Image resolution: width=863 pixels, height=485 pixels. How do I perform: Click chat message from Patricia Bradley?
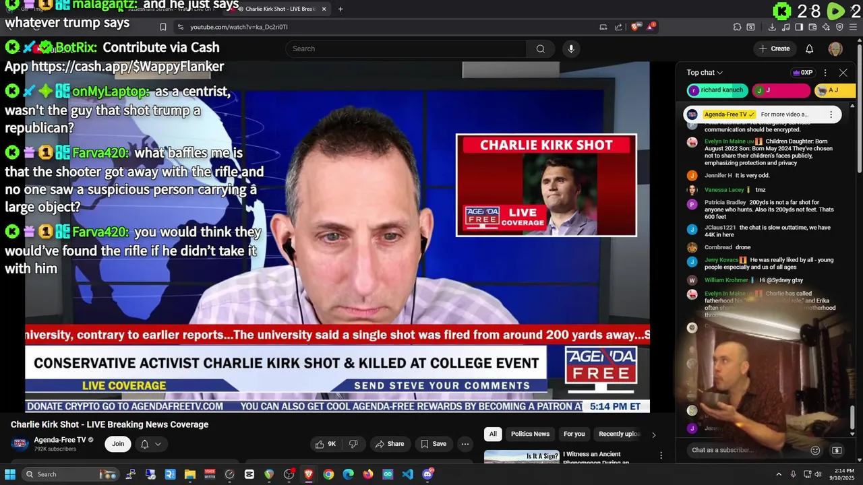[x=761, y=209]
